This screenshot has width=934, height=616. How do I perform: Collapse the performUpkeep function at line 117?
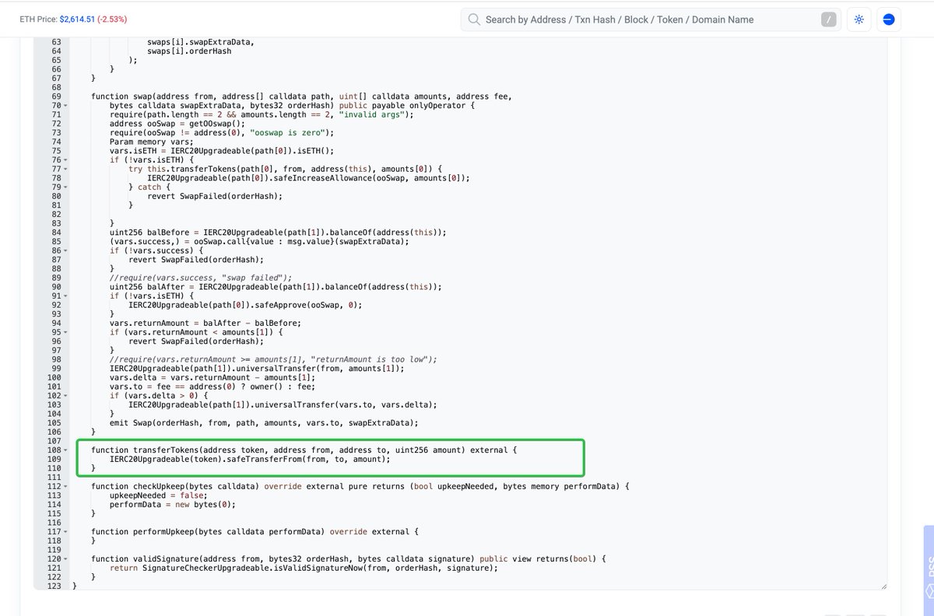click(66, 531)
